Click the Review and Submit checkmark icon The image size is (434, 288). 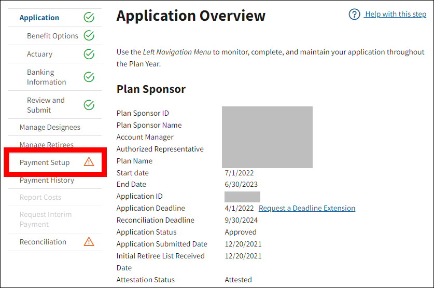click(89, 105)
